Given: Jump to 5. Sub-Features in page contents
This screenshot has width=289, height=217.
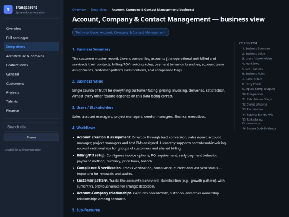Looking at the screenshot, I should (x=253, y=69).
